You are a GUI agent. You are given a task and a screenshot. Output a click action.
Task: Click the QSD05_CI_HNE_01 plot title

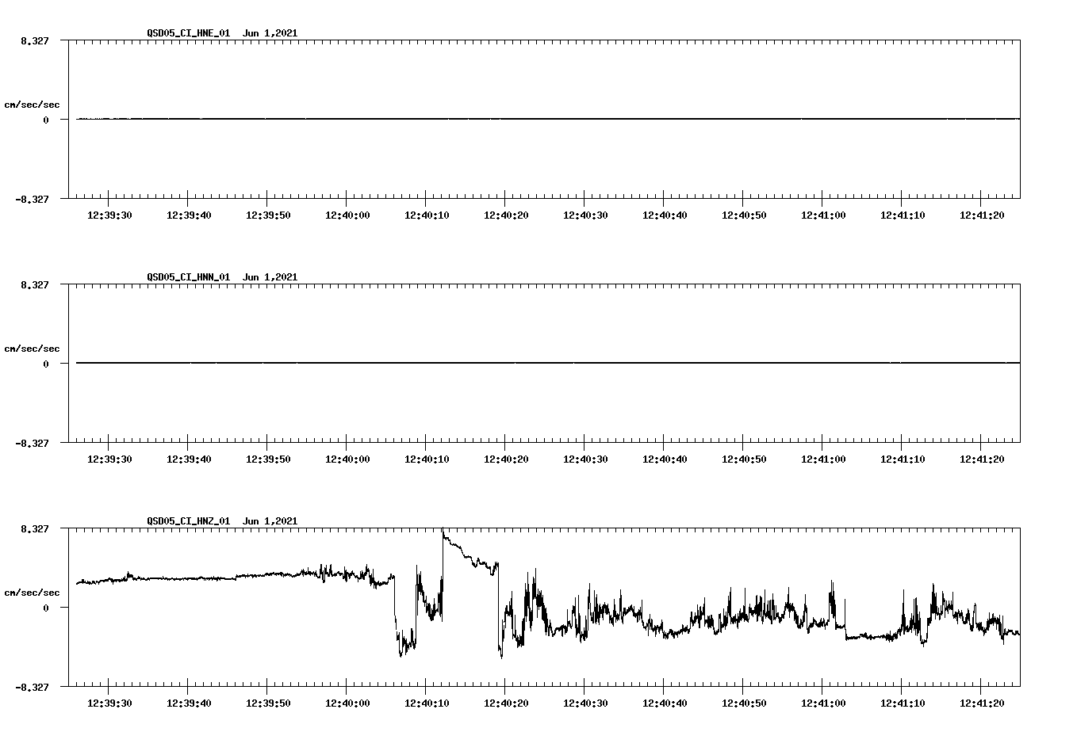coord(222,33)
